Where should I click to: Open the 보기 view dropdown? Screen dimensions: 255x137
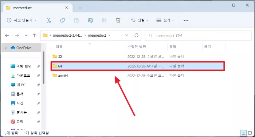click(165, 20)
